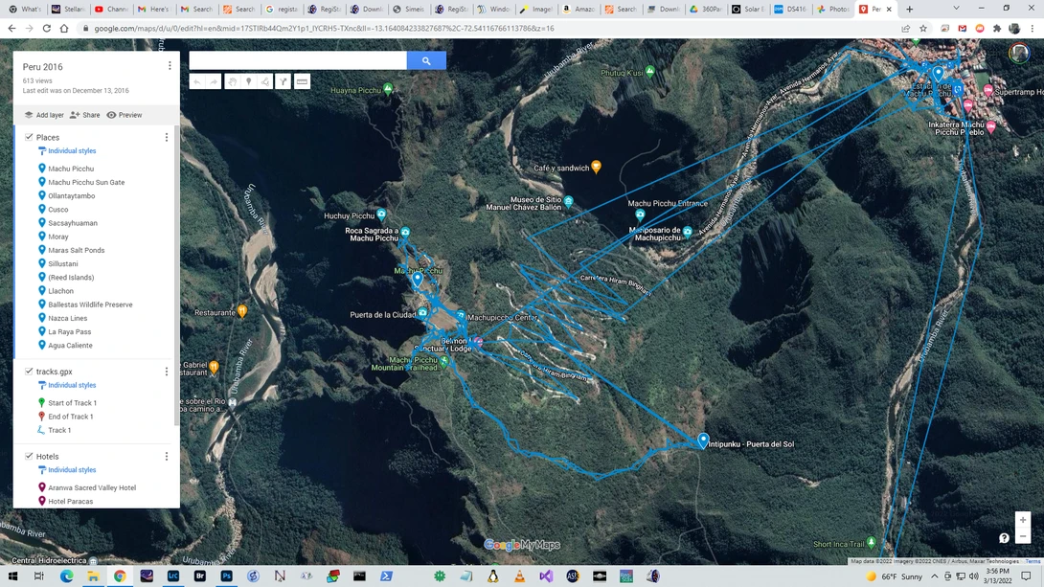Viewport: 1044px width, 587px height.
Task: Switch to the Stellarium browser tab
Action: (x=68, y=10)
